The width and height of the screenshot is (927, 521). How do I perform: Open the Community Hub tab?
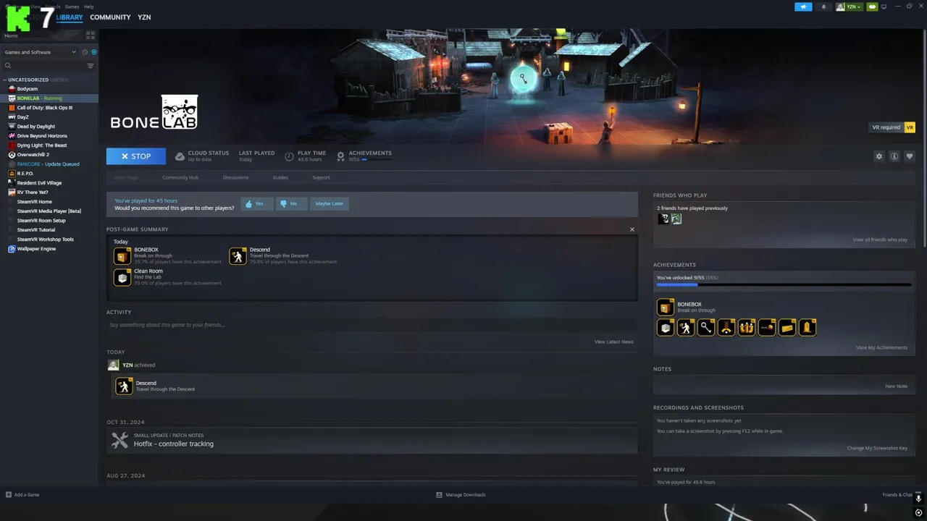[x=180, y=177]
